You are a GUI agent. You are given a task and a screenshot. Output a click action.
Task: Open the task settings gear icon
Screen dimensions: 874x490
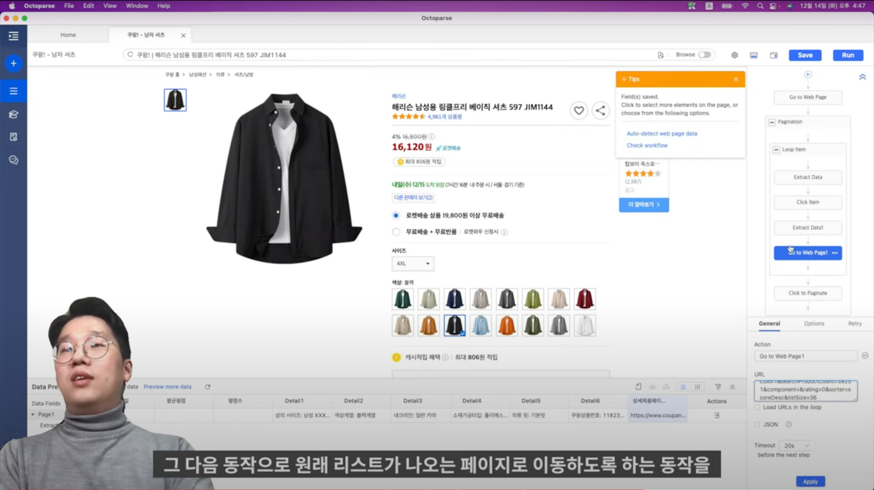tap(734, 55)
